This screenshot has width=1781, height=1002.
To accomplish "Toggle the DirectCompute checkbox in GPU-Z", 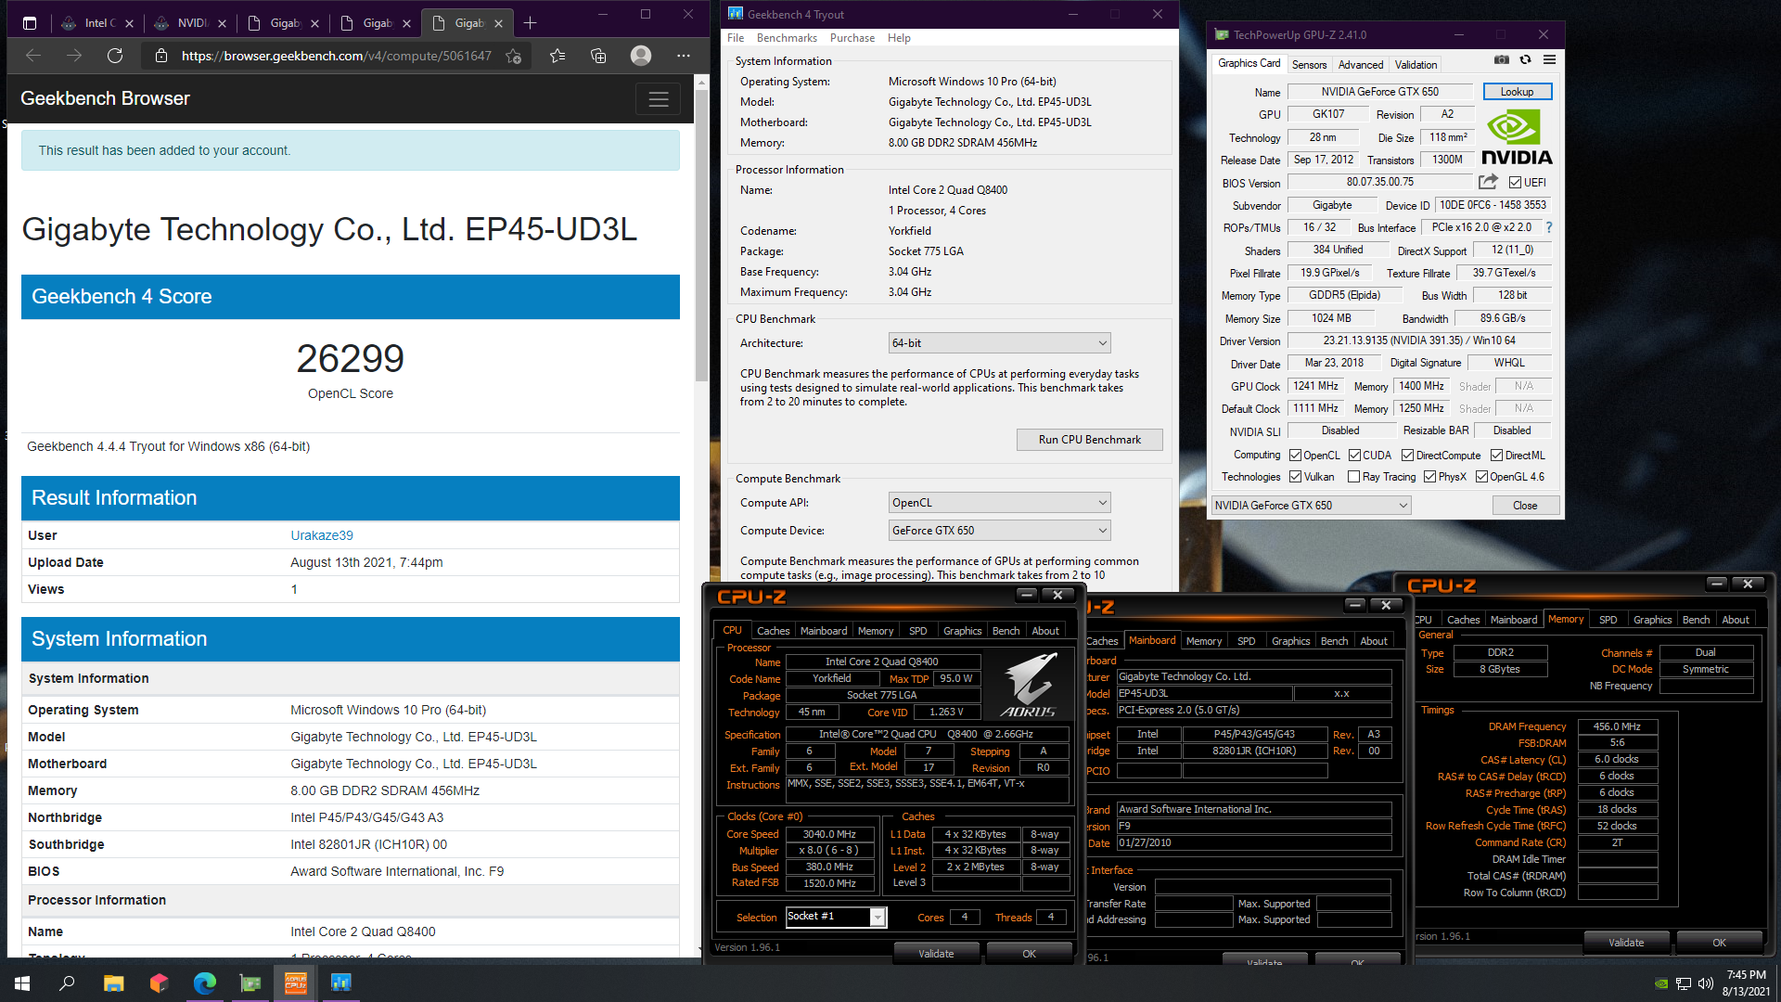I will [1407, 456].
